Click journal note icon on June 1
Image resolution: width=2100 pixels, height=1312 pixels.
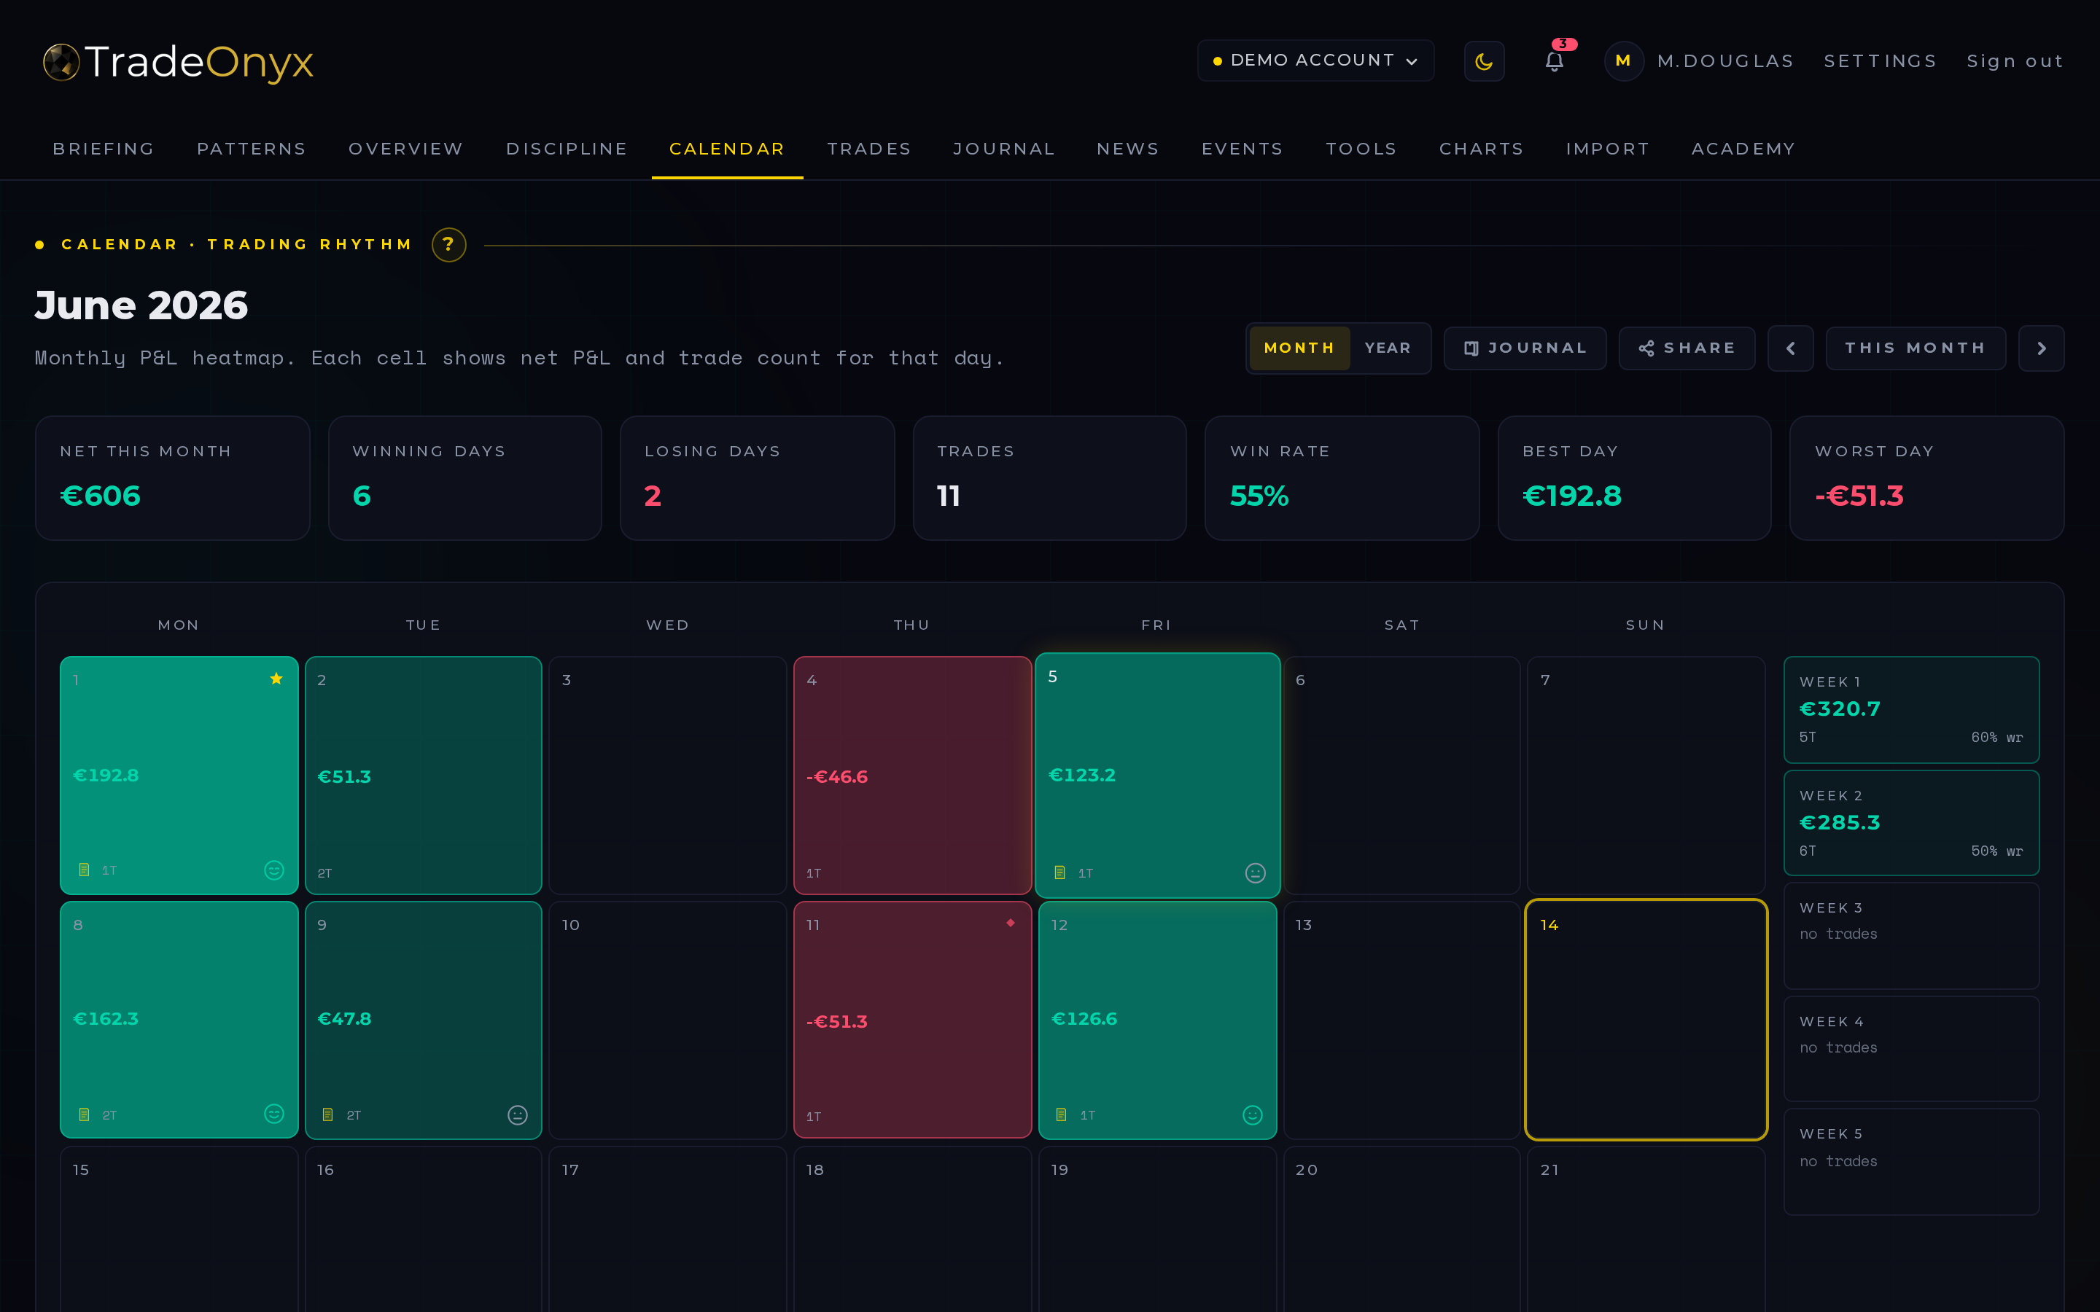click(84, 870)
